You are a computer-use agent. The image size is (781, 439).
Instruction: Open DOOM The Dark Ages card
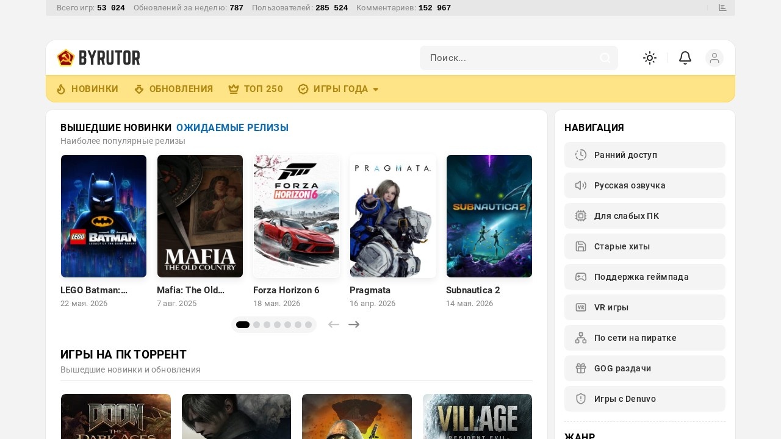[x=116, y=416]
